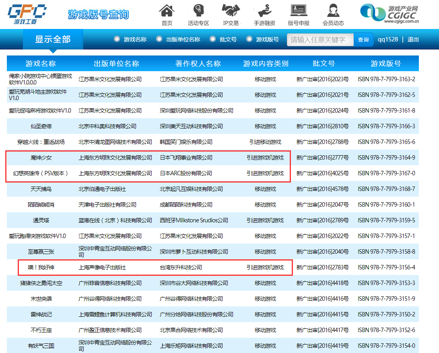Click the 显示全部 tab
The width and height of the screenshot is (439, 353).
pos(53,39)
